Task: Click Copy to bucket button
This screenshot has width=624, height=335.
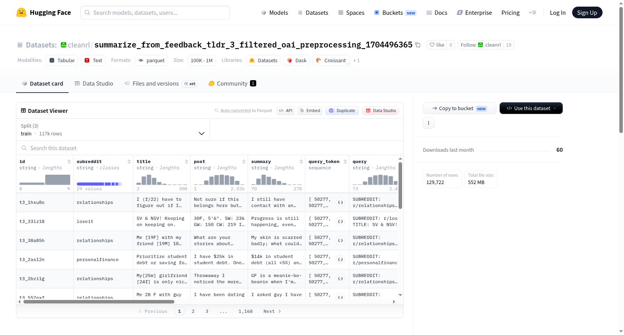Action: (x=459, y=108)
